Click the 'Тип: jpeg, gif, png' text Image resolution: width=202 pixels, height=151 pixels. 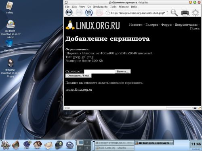tap(80, 57)
